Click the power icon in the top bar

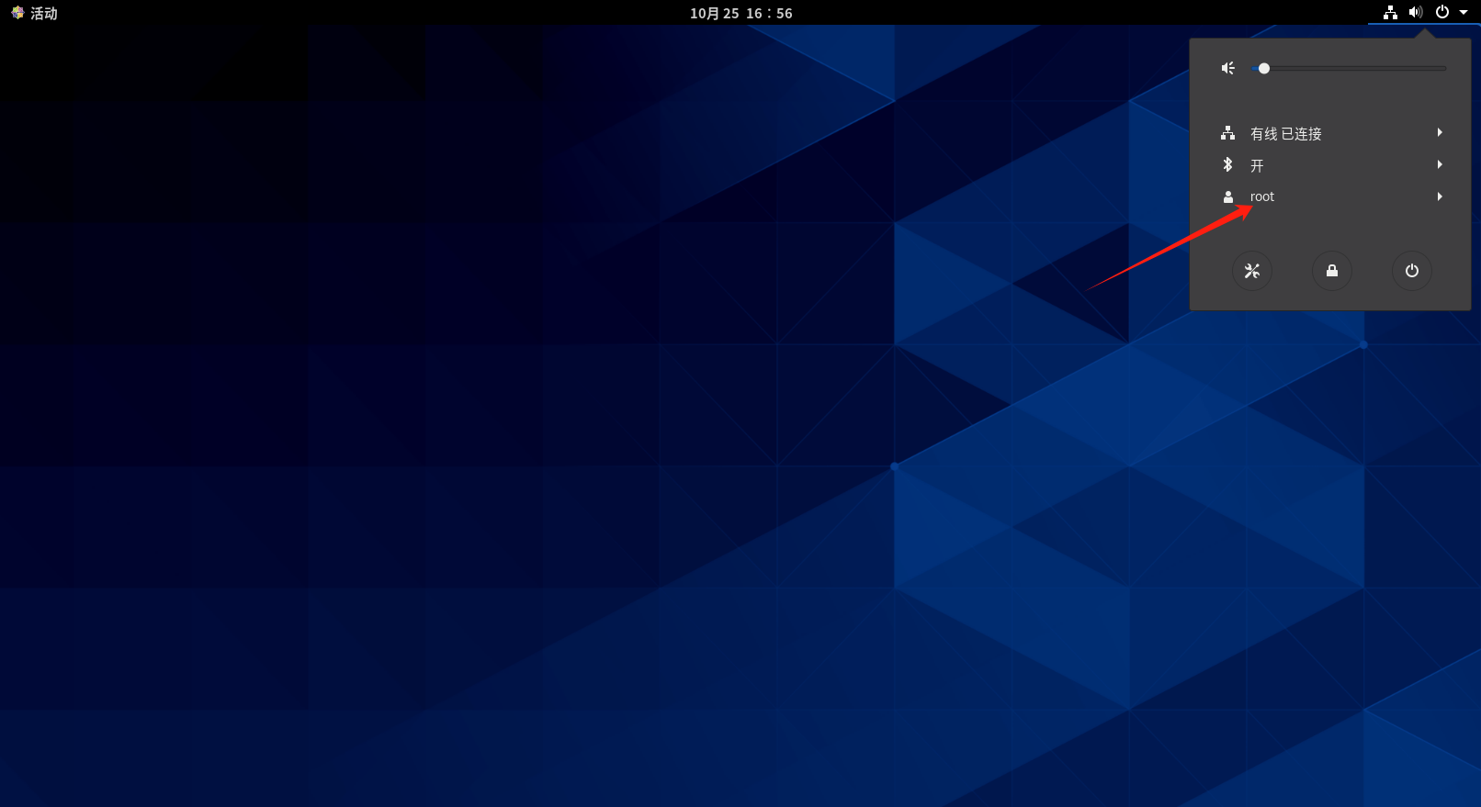click(1442, 13)
